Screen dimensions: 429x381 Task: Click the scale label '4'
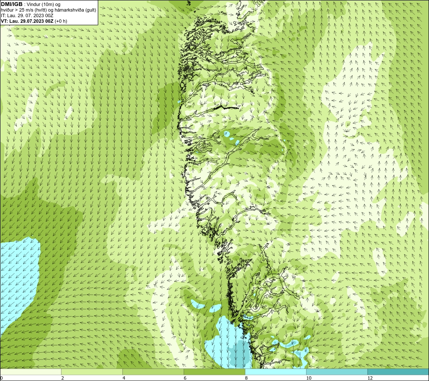124,378
